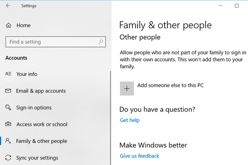Click the Family person-plus icon

[x=8, y=141]
